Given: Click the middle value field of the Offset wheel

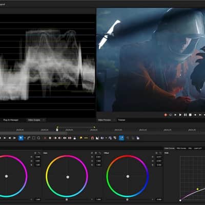Looking at the screenshot, I should click(x=159, y=161).
